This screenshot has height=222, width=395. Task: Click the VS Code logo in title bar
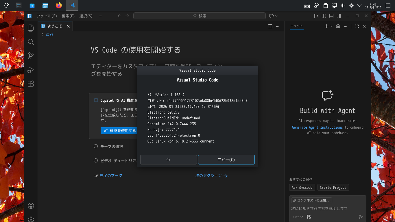tap(29, 16)
